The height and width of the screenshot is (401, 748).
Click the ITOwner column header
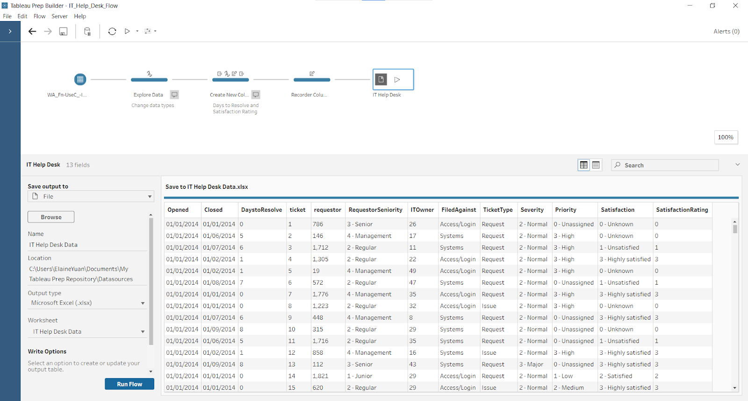pyautogui.click(x=422, y=210)
